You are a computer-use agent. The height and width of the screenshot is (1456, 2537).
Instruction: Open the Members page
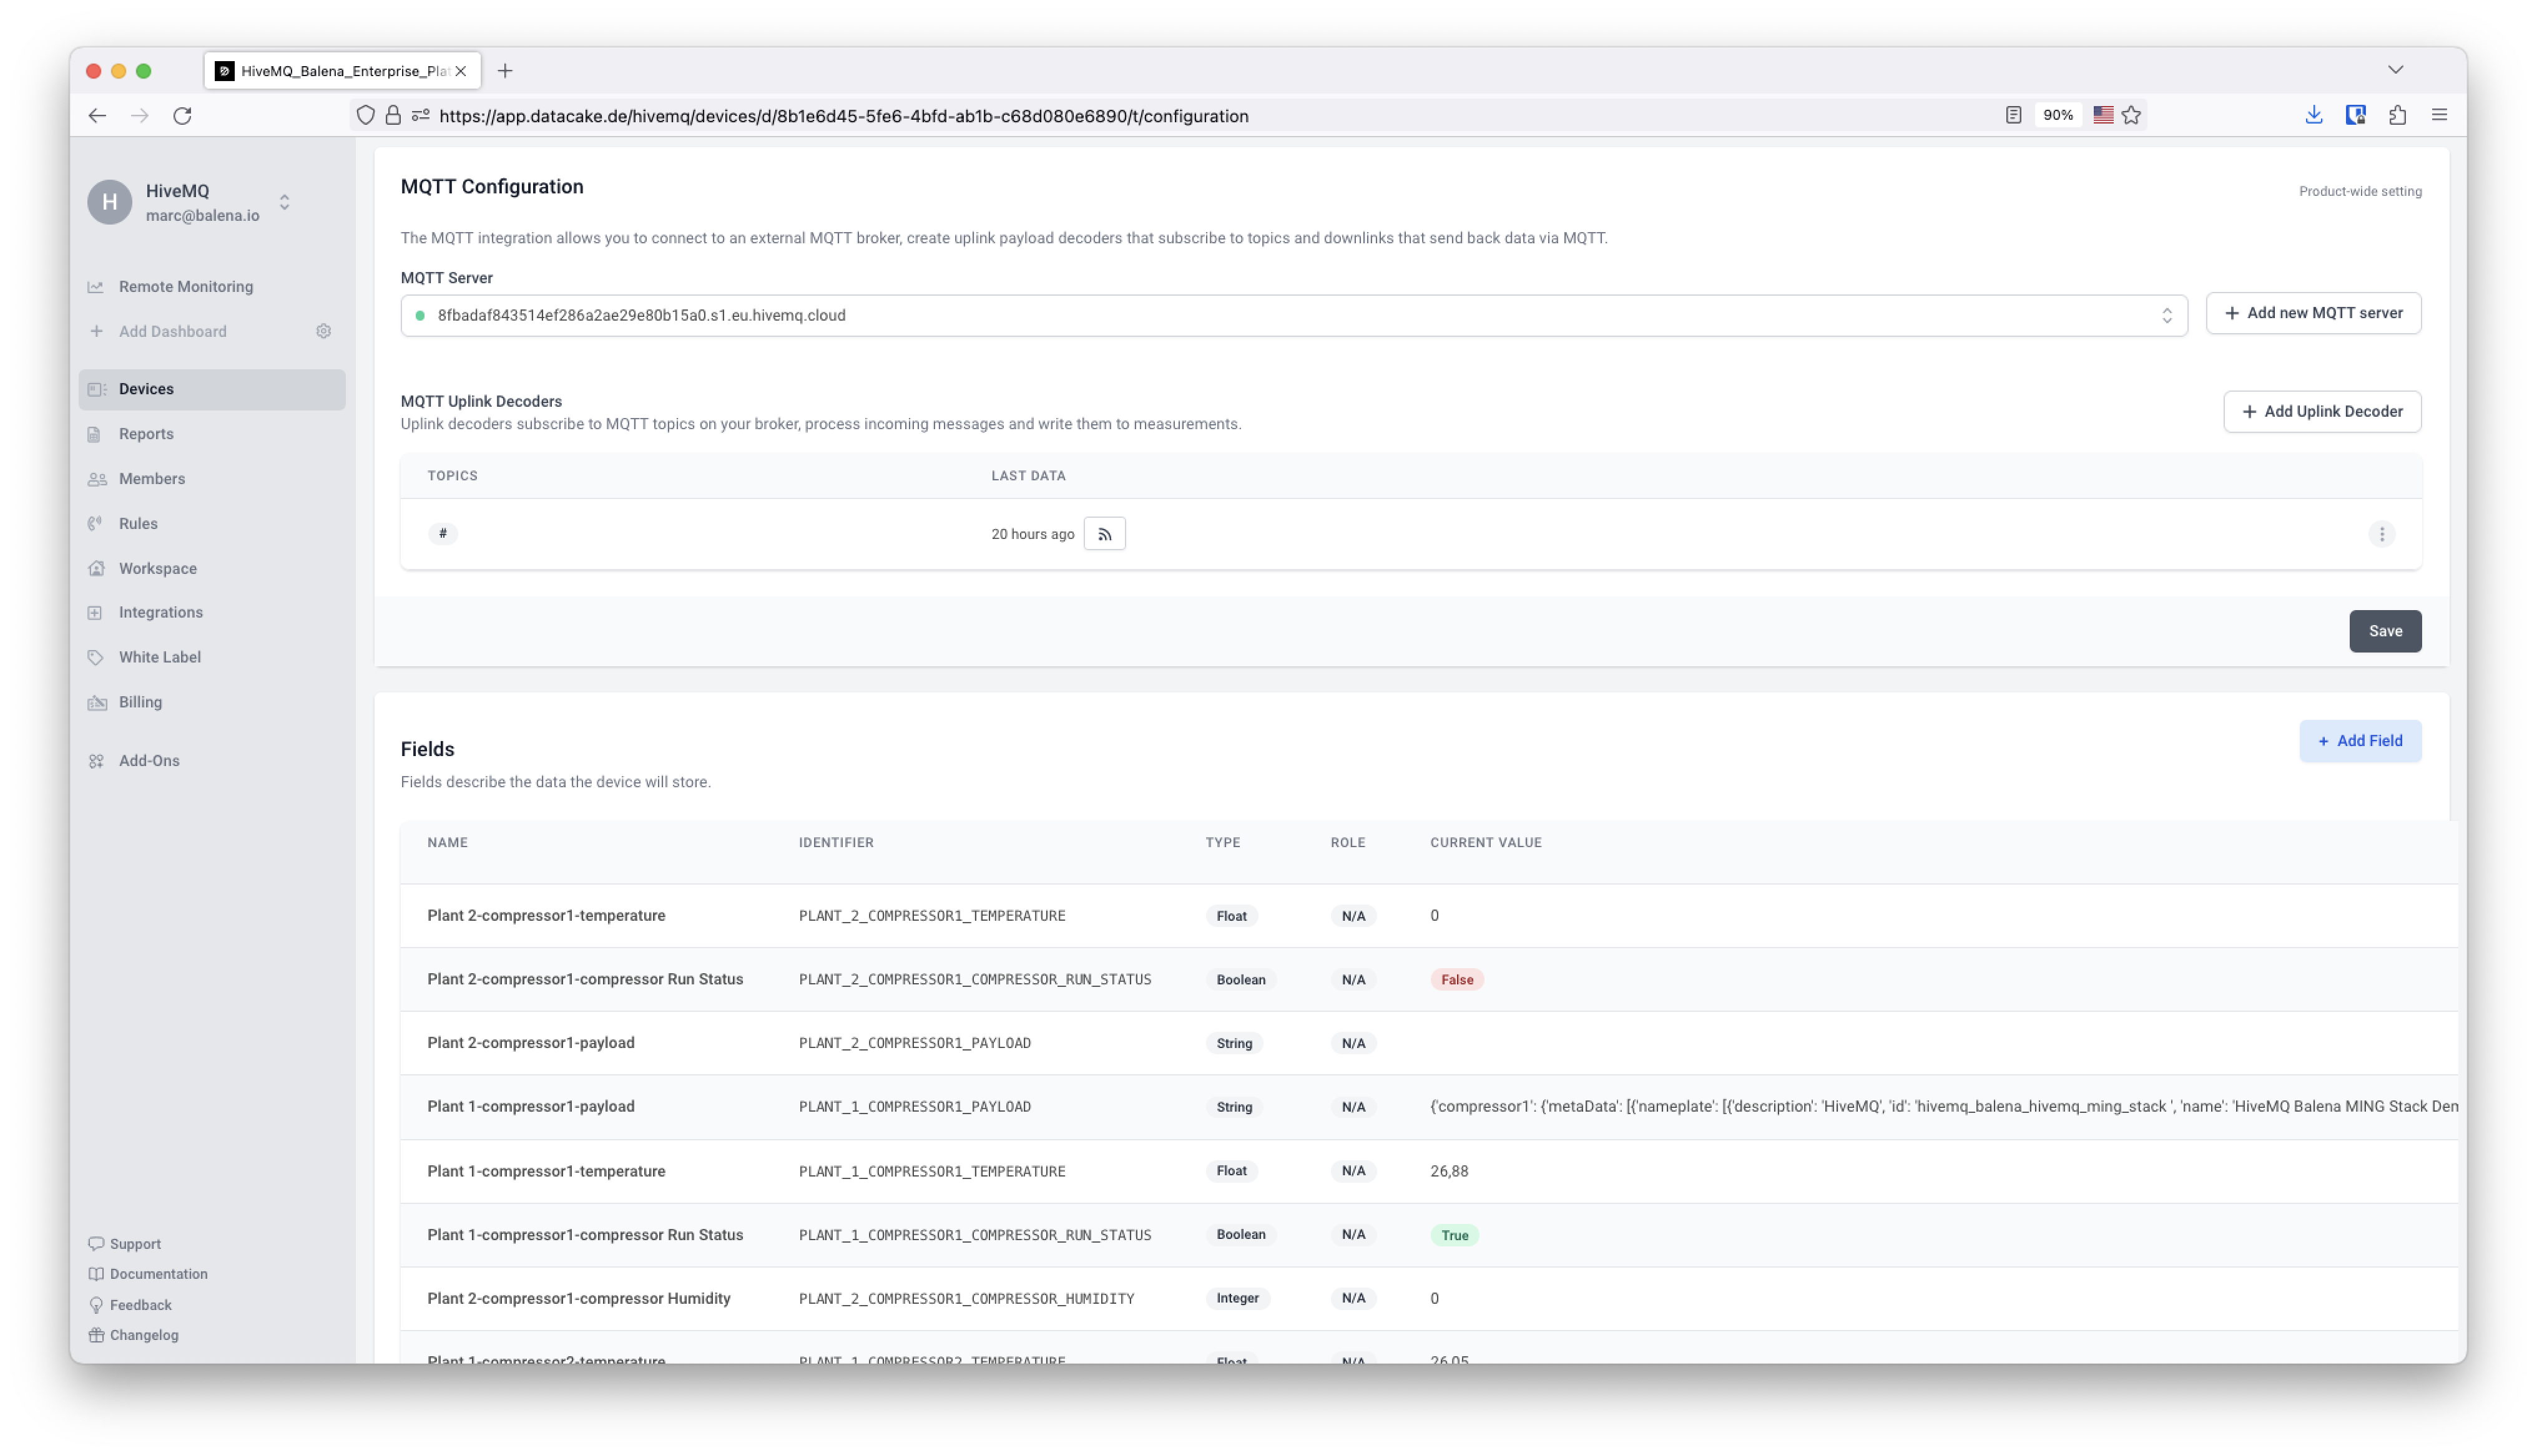151,478
